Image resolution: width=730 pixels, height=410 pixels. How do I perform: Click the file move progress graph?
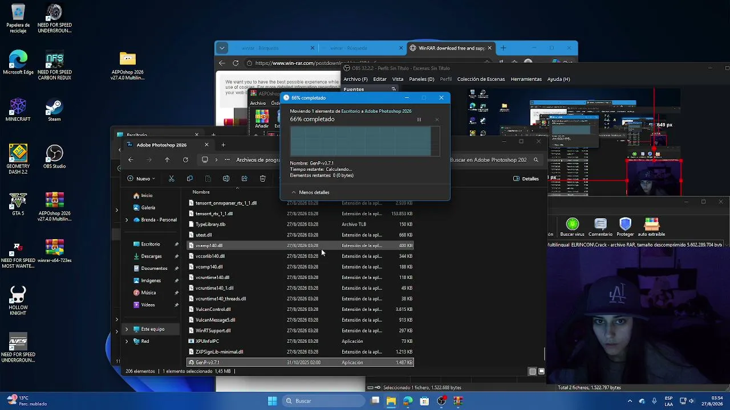(x=365, y=141)
